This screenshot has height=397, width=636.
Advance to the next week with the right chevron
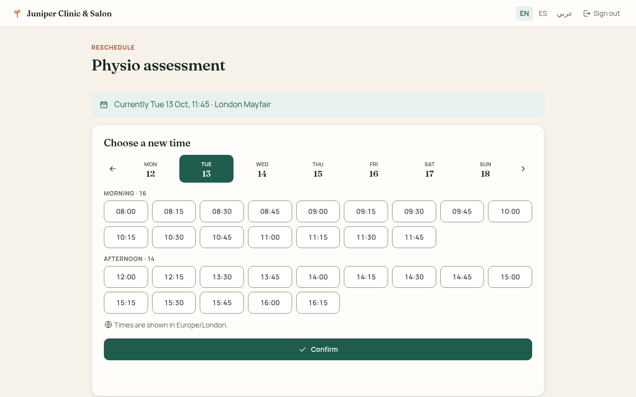point(523,169)
